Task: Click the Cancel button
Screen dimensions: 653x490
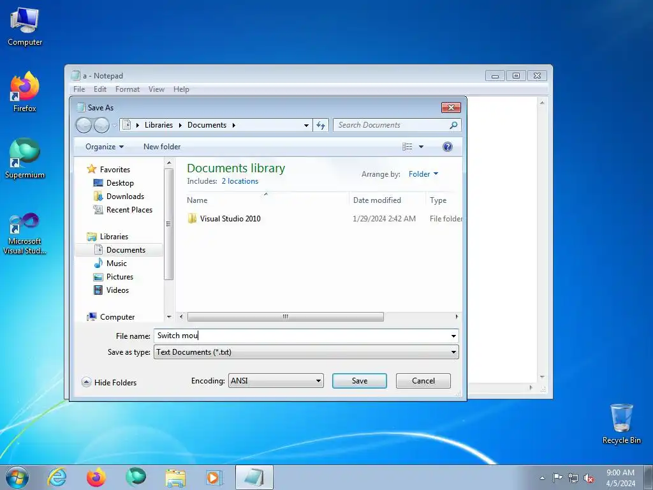Action: click(x=423, y=381)
